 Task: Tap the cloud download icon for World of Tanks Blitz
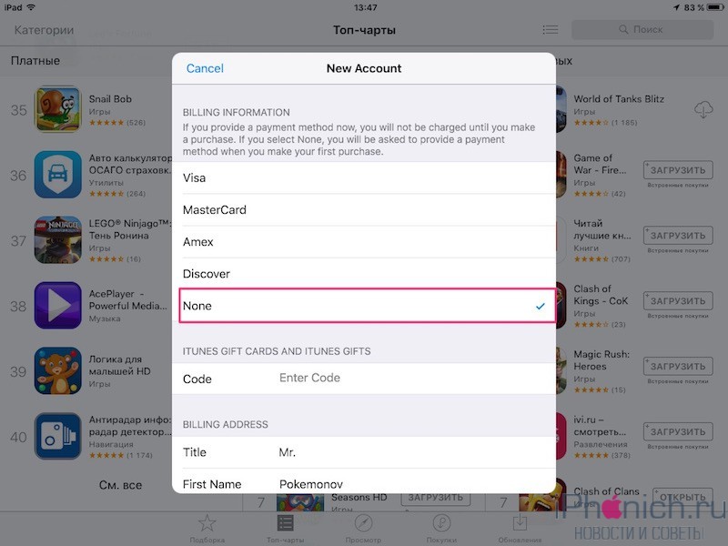703,110
